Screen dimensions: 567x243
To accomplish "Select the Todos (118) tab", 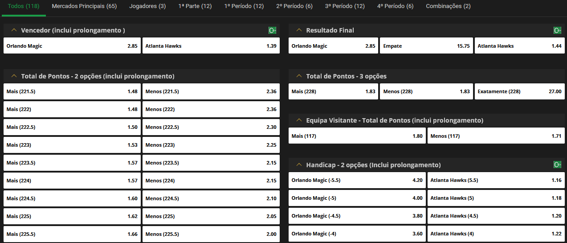I will click(x=23, y=6).
